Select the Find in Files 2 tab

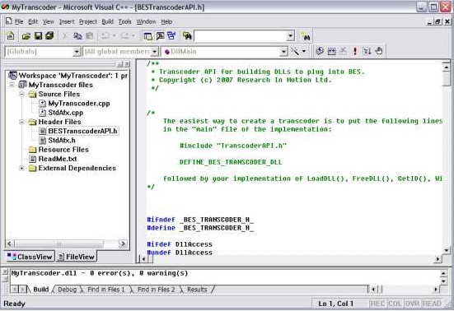click(156, 290)
